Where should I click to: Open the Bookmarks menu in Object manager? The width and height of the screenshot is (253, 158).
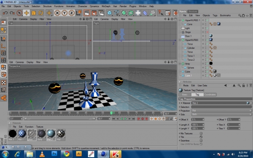tap(225, 15)
